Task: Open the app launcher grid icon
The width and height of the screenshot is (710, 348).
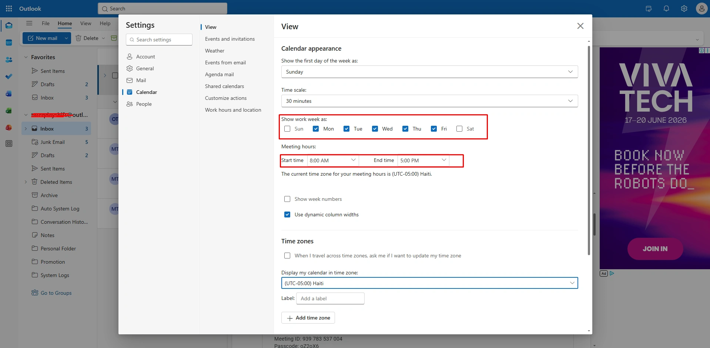Action: coord(9,9)
